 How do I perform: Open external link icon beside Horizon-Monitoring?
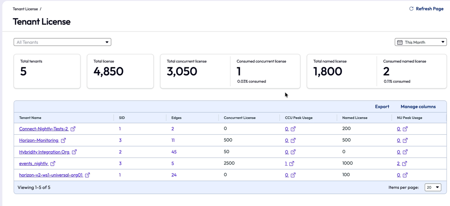point(63,140)
